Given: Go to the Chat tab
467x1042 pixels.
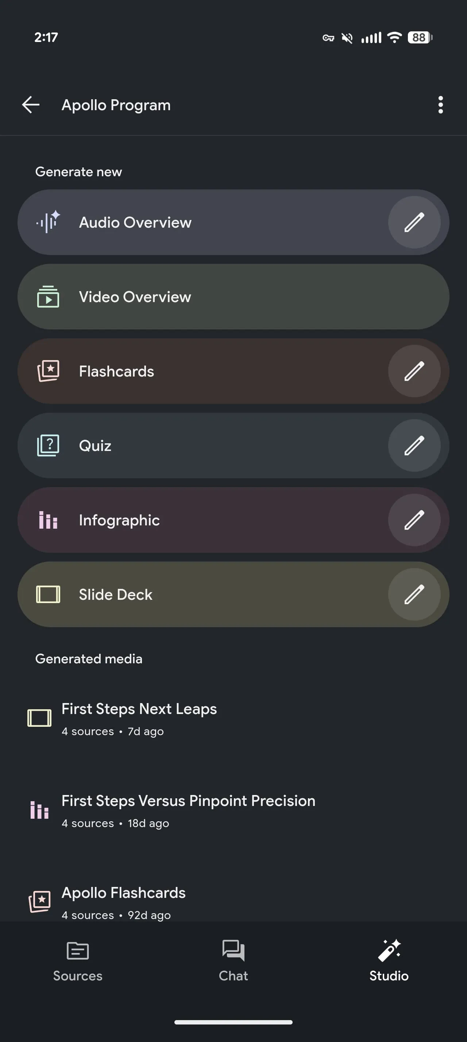Looking at the screenshot, I should pos(233,961).
